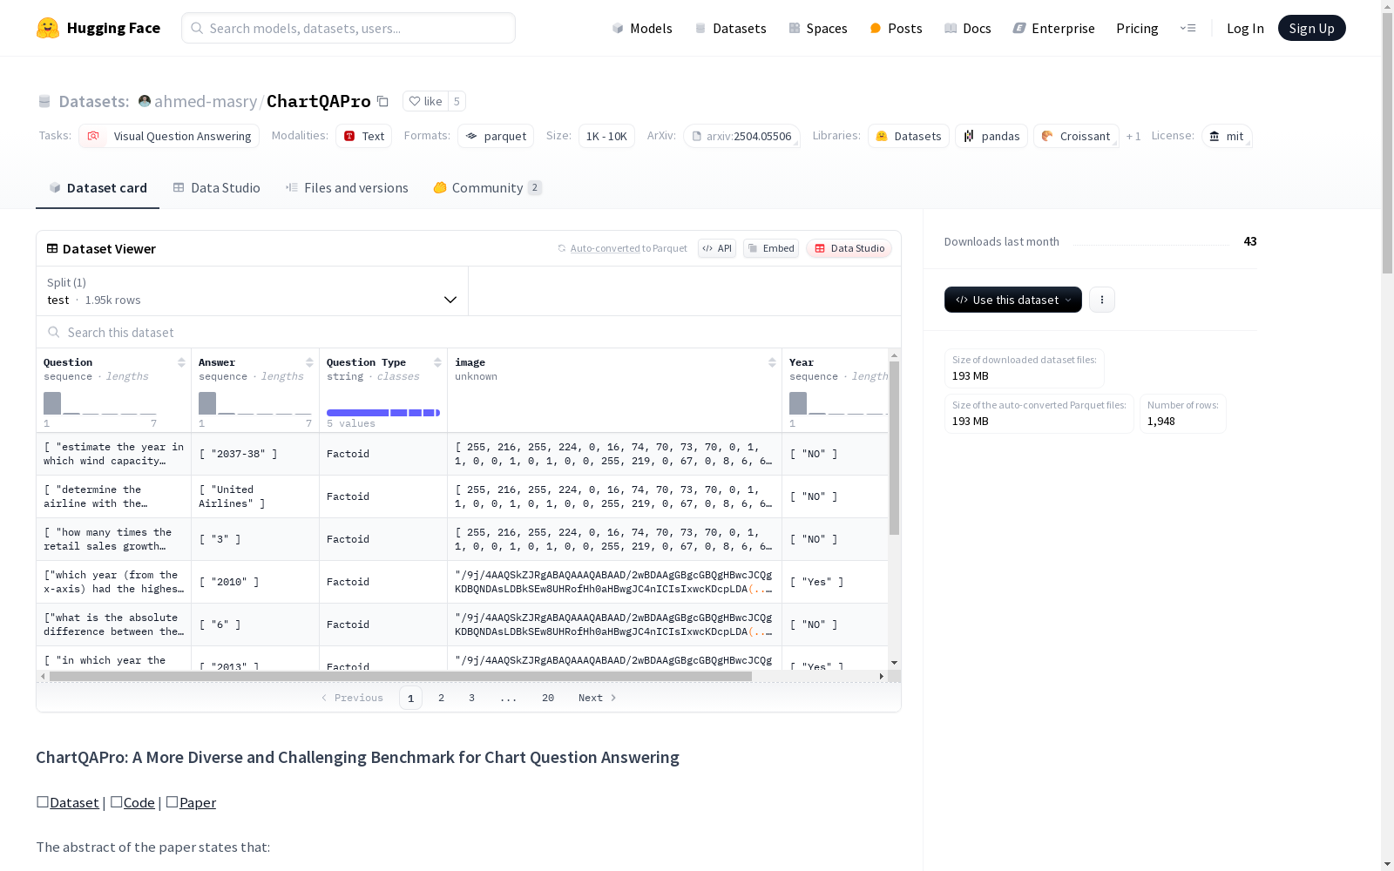Open the arxiv:2504.05506 tag

tap(741, 136)
